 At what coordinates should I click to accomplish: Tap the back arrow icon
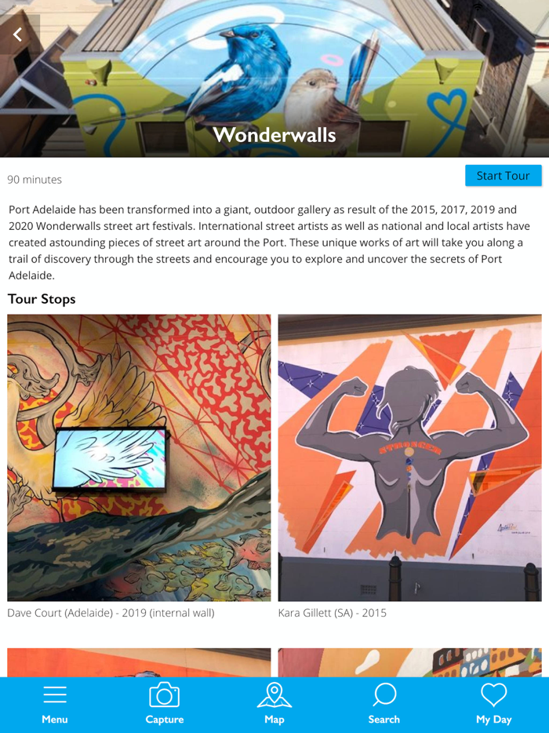pyautogui.click(x=17, y=35)
